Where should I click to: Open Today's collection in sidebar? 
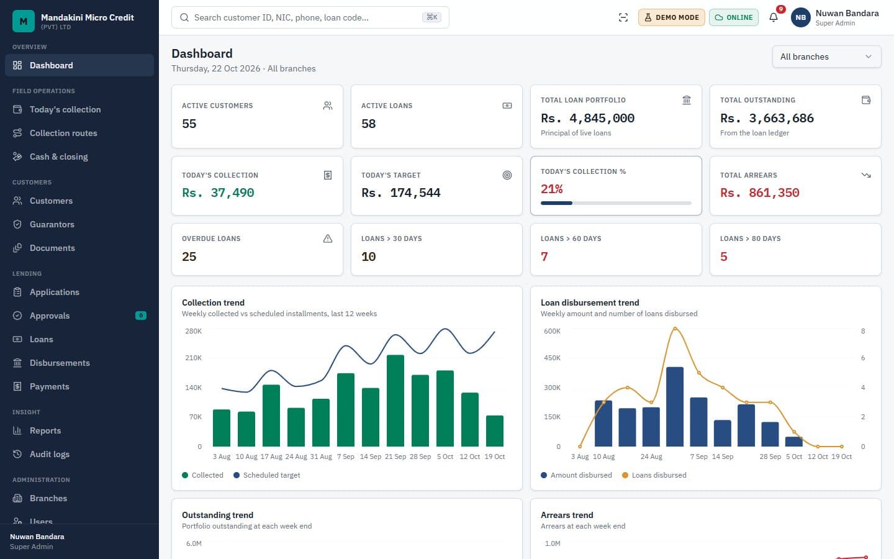pos(79,109)
